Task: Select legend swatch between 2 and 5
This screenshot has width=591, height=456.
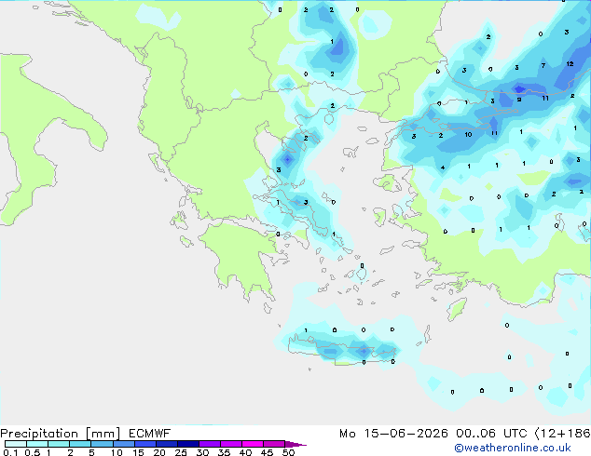Action: point(80,444)
